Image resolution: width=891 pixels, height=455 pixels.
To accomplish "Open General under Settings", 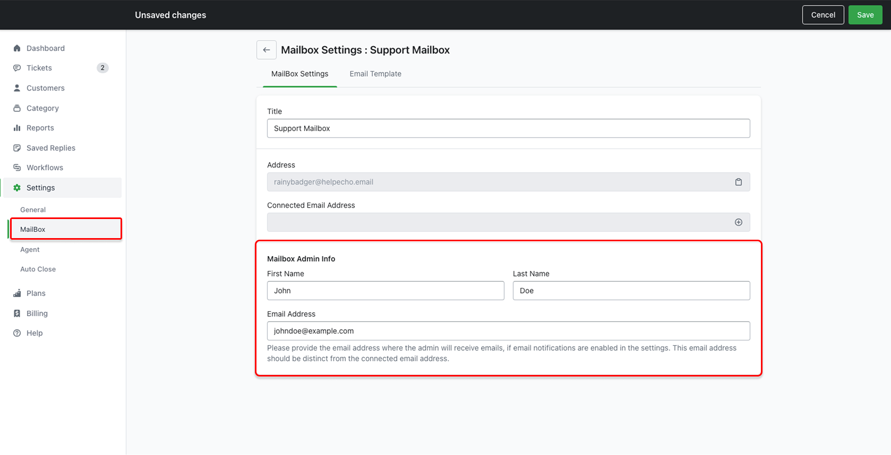I will click(x=33, y=209).
